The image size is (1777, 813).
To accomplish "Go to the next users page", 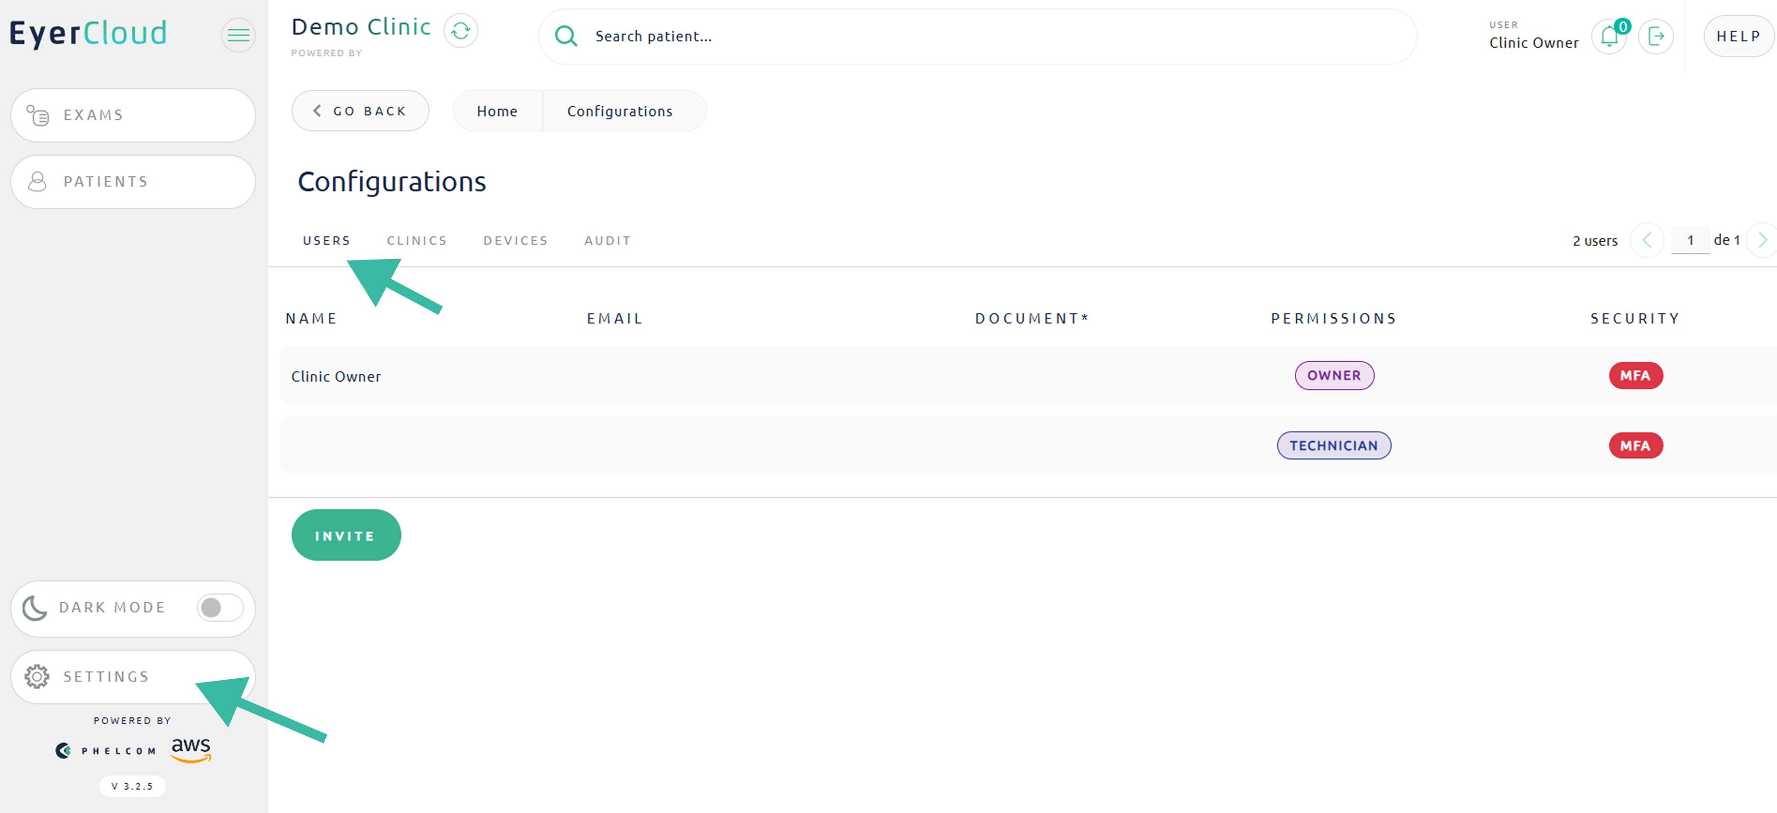I will [1763, 240].
